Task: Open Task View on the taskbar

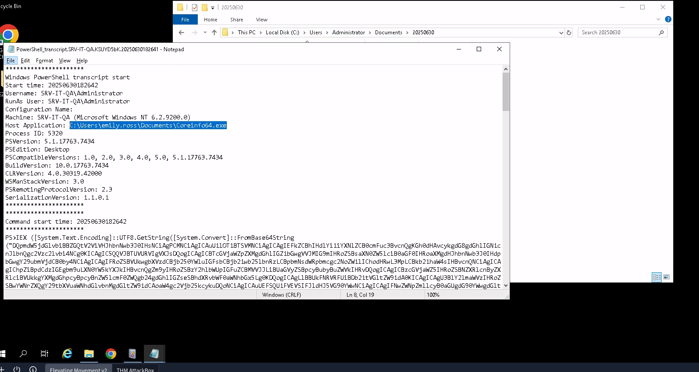Action: click(x=45, y=354)
